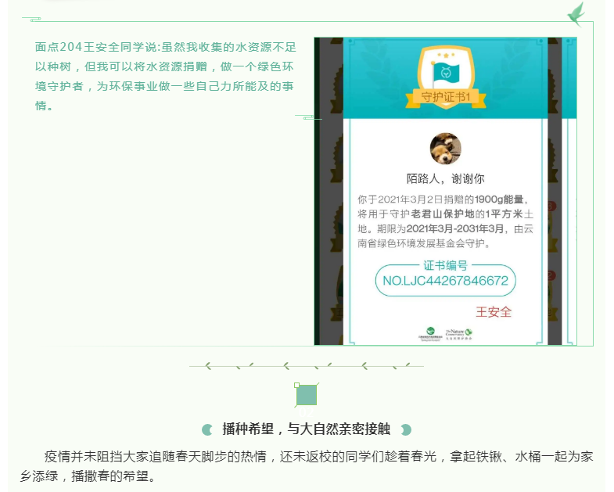Click the red signature 王安全

[x=494, y=312]
